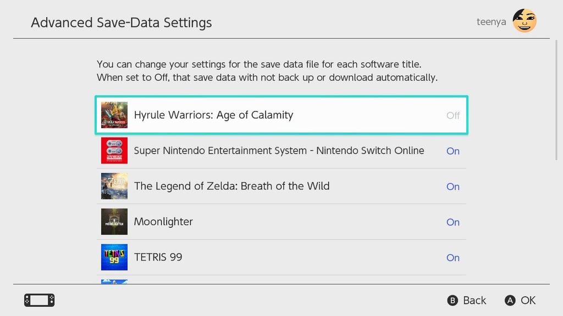Toggle Moonlighter's On setting
Screen dimensions: 563x316
coord(452,222)
